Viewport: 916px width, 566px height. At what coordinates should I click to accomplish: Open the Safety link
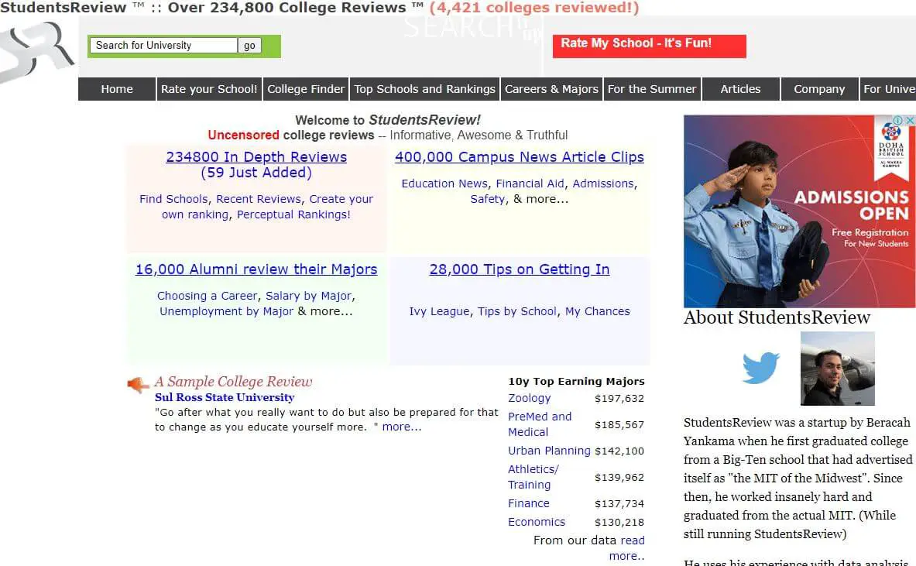pyautogui.click(x=488, y=199)
